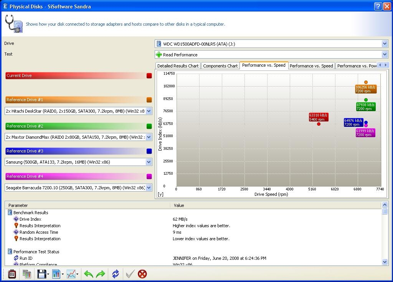Select the '62 MB/s' Drive Index value
Screen dimensions: 393x282
coord(180,219)
